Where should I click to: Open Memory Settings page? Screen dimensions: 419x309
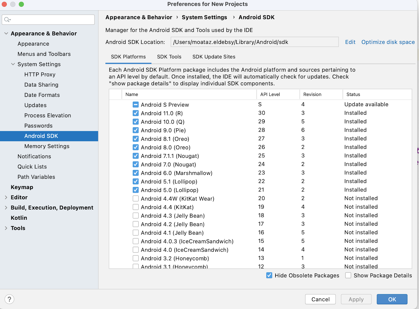coord(47,146)
